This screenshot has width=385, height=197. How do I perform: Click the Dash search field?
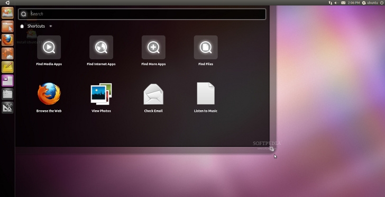click(142, 14)
